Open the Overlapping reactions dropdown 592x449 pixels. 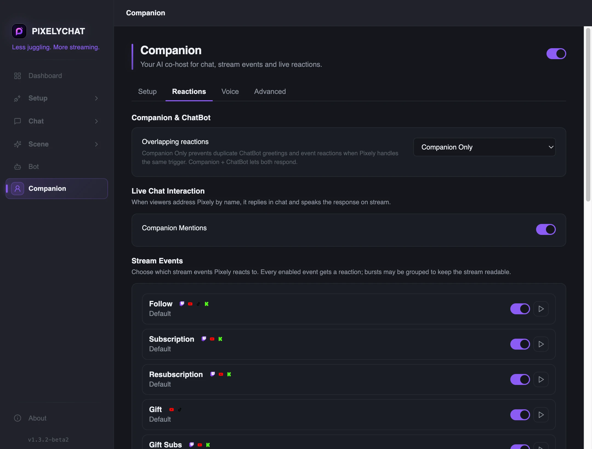[484, 147]
